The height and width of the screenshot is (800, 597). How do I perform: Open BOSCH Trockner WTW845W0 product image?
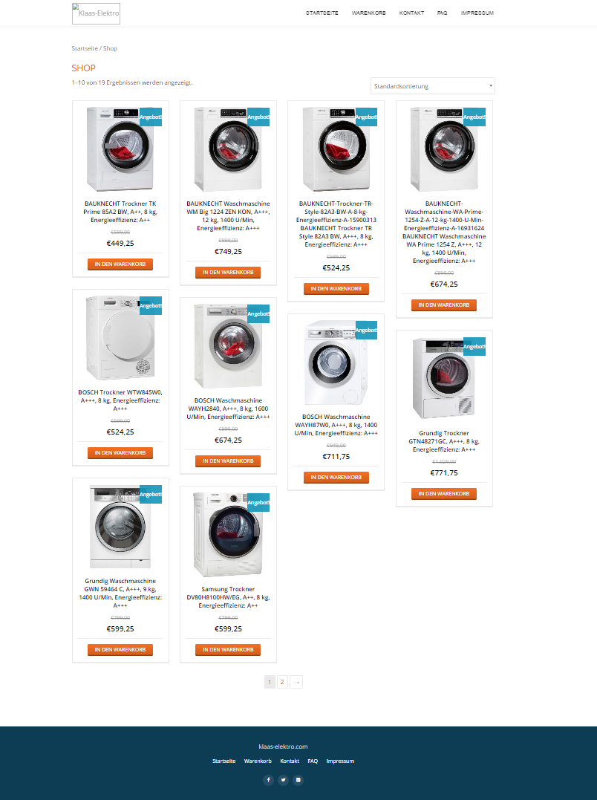tap(120, 337)
